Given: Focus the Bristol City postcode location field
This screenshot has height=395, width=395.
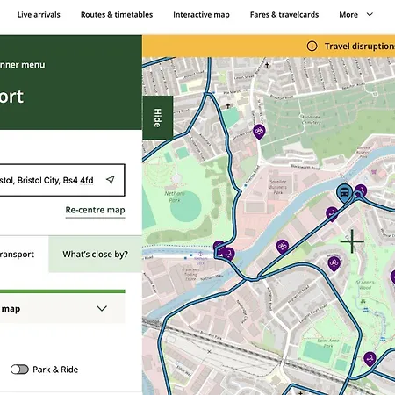Looking at the screenshot, I should [62, 180].
